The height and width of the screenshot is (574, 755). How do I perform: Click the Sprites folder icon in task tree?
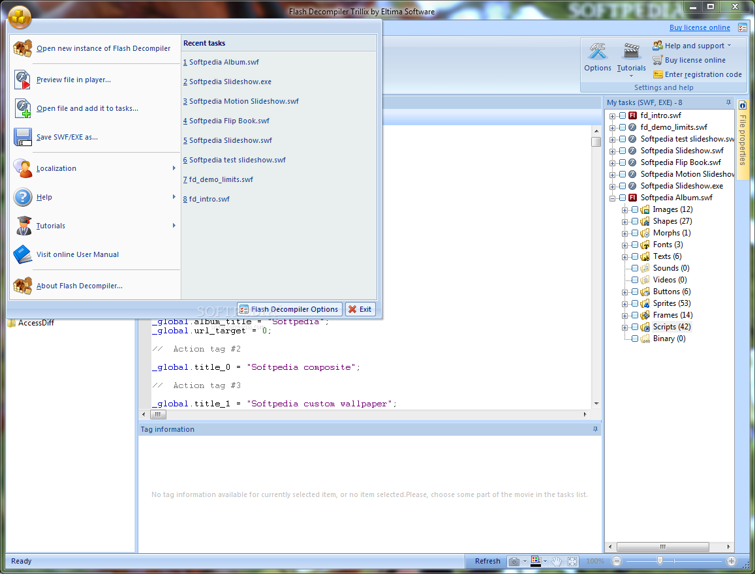click(645, 303)
